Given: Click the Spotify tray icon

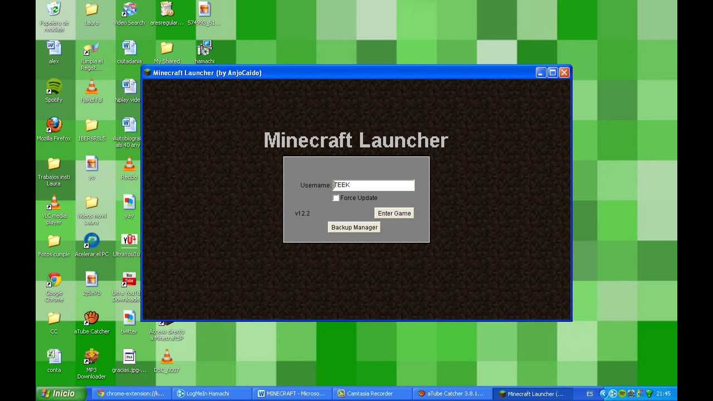Looking at the screenshot, I should [x=622, y=394].
